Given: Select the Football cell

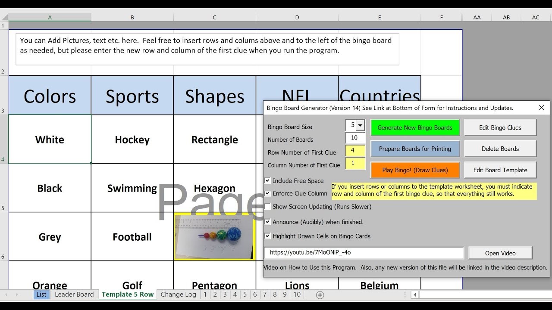Looking at the screenshot, I should [x=132, y=236].
